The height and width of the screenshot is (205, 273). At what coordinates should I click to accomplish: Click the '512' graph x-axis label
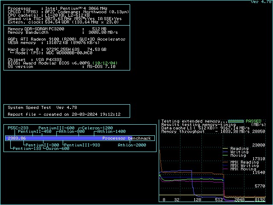coord(219,200)
